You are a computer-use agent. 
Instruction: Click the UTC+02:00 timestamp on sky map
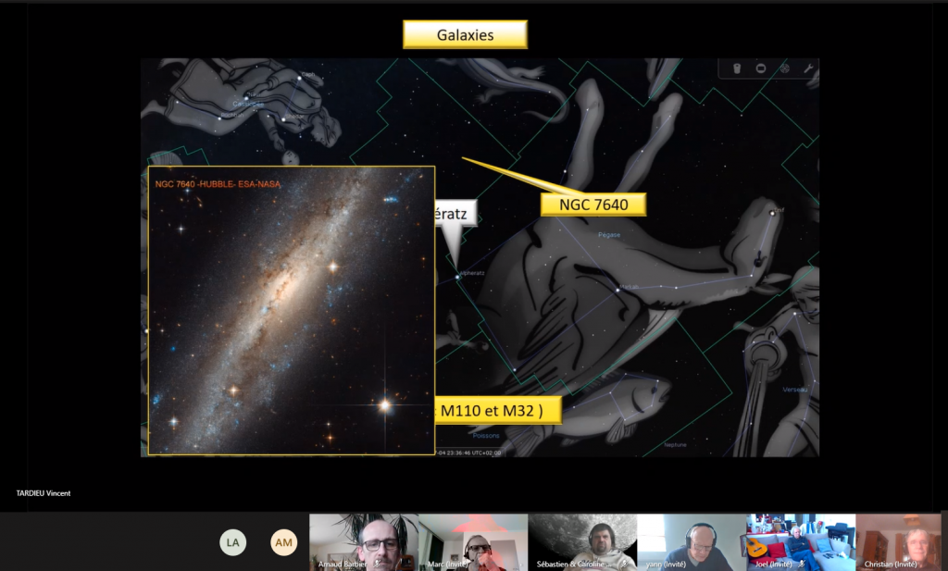coord(468,453)
